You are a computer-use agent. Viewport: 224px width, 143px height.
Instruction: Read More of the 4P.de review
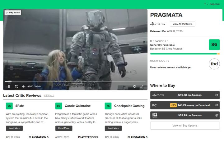point(14,128)
